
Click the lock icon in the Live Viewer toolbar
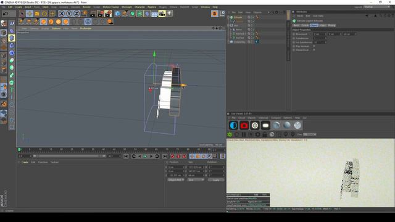265,134
